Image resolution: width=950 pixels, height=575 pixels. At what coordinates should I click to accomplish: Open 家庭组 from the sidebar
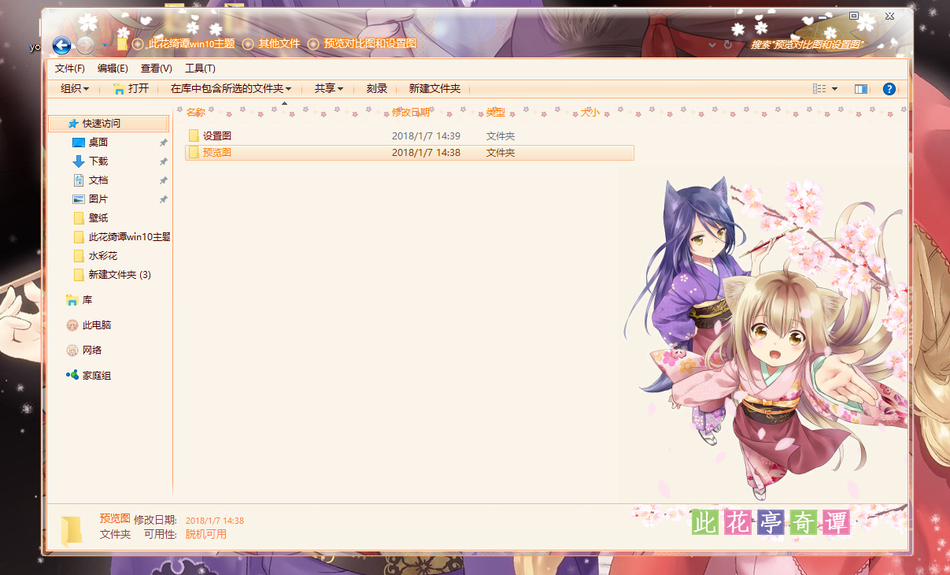point(97,375)
